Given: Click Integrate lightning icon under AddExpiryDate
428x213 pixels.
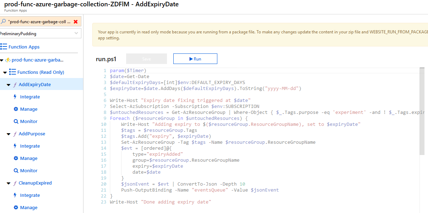Looking at the screenshot, I should [15, 97].
